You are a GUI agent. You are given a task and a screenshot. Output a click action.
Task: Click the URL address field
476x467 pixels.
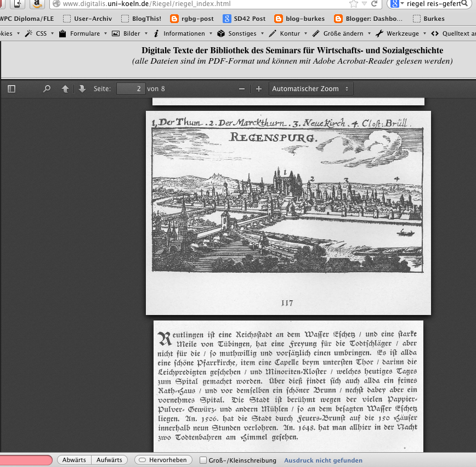[200, 4]
